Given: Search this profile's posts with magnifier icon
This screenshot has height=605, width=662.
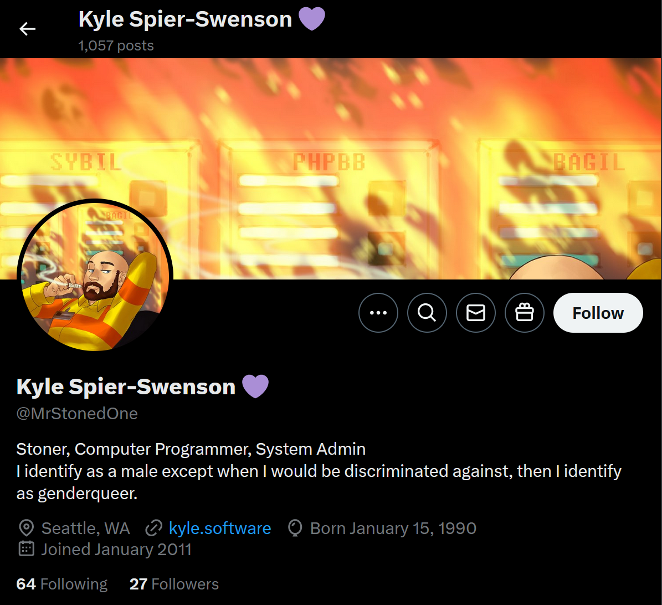Looking at the screenshot, I should [427, 313].
